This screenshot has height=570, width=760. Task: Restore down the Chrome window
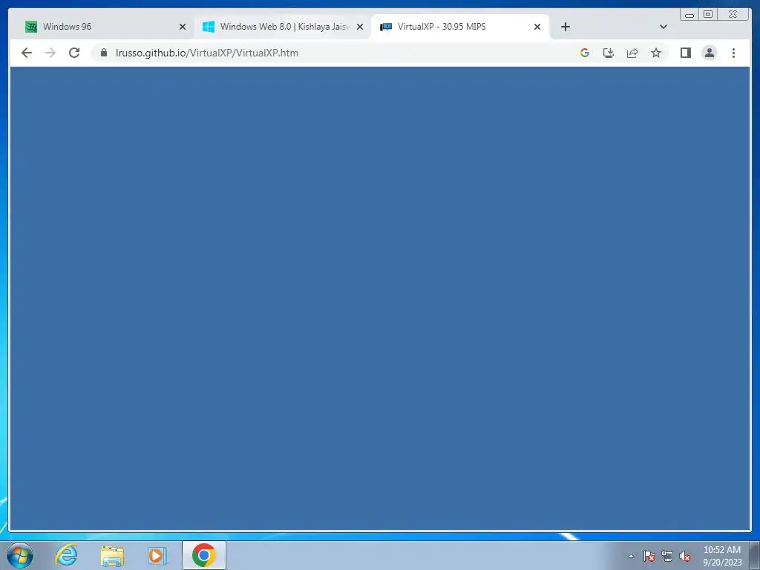click(x=708, y=15)
